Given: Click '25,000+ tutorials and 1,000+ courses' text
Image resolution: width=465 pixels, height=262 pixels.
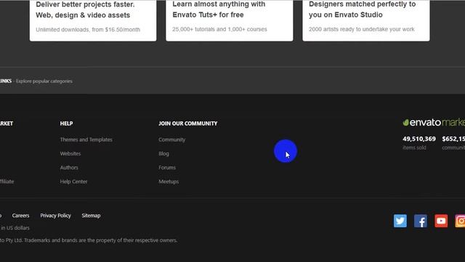Looking at the screenshot, I should 219,29.
